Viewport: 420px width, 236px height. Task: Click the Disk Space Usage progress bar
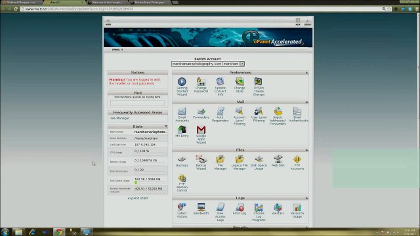tap(150, 182)
